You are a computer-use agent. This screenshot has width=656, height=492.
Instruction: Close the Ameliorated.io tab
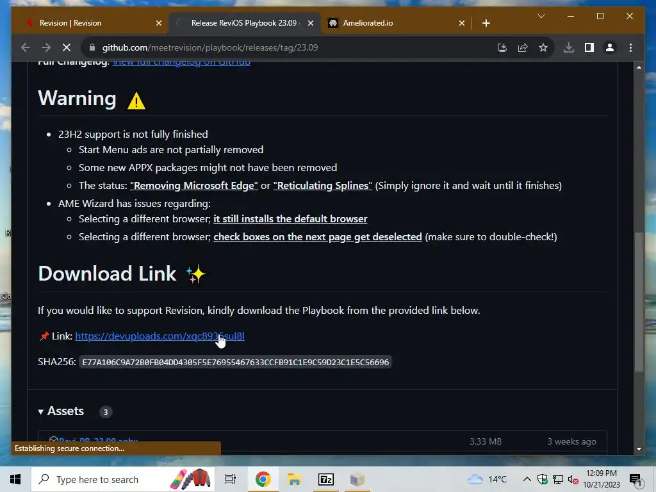(462, 23)
